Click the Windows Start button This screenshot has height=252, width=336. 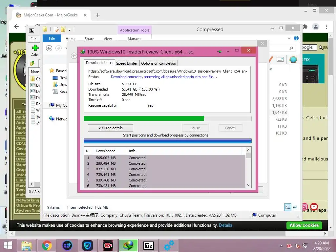coord(8,245)
